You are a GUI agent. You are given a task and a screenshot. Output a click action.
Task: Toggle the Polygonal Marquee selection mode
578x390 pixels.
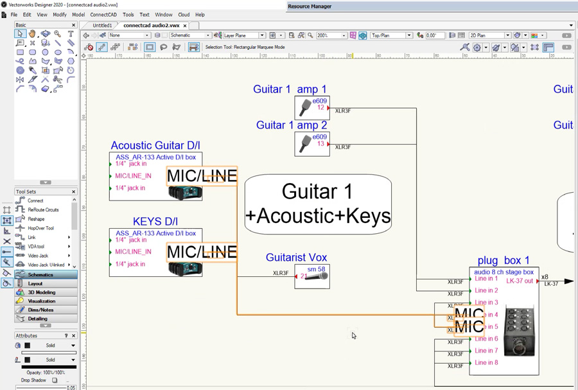[x=177, y=47]
